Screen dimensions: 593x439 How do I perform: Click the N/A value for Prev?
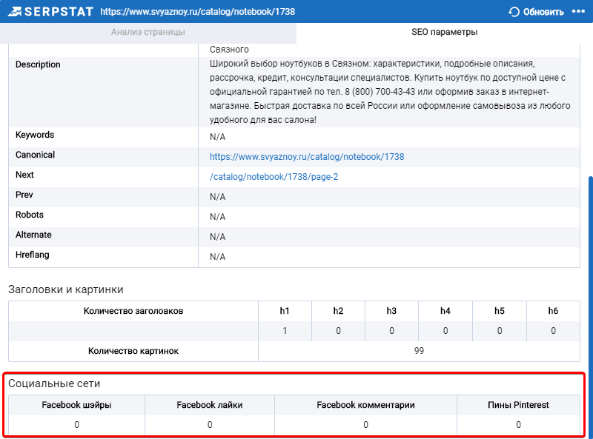[217, 197]
